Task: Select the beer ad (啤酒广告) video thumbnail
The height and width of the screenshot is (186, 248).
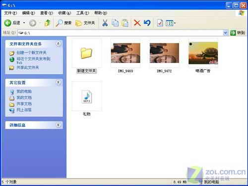Action: [203, 53]
